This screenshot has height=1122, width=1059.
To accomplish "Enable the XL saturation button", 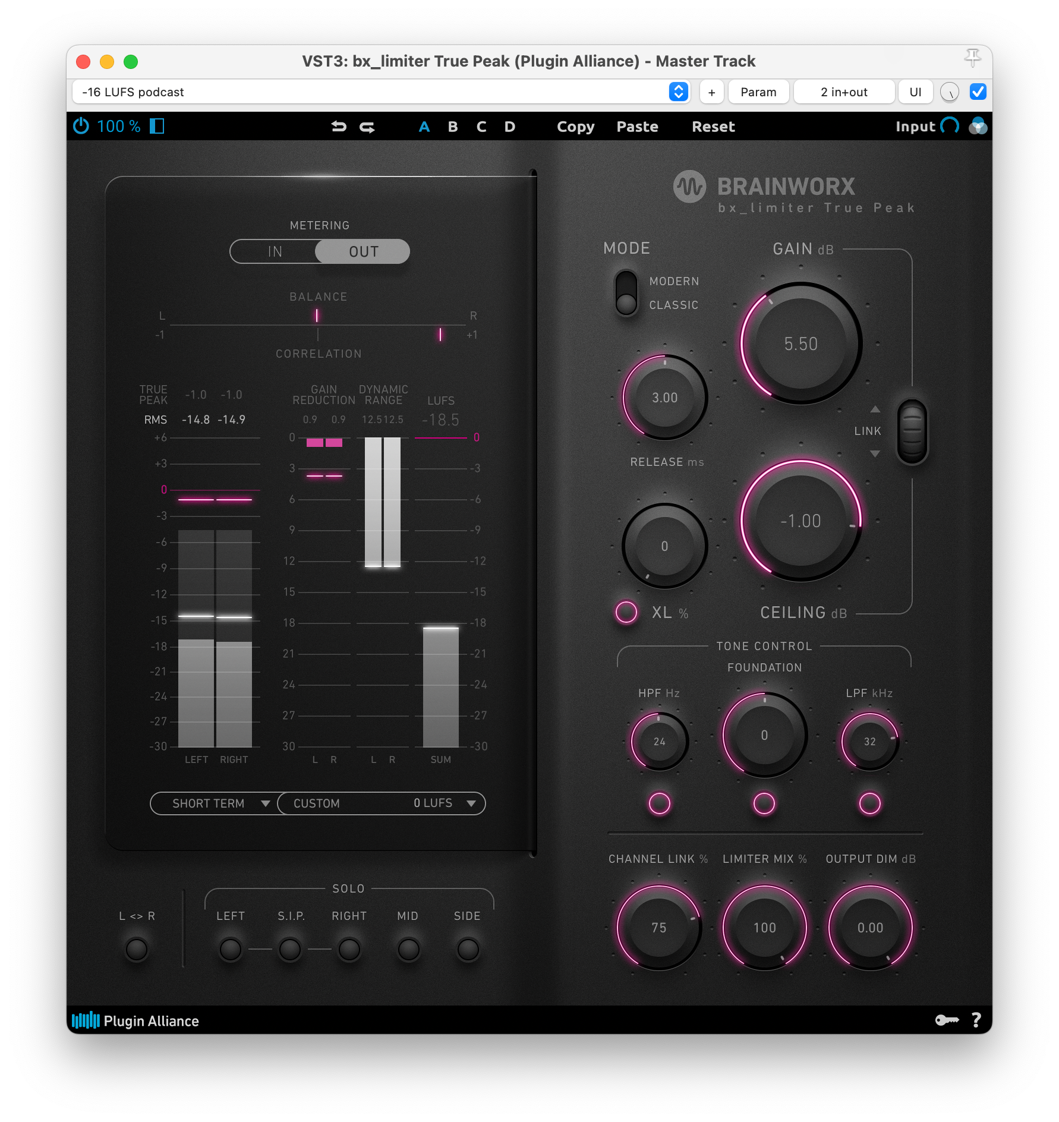I will pos(626,612).
